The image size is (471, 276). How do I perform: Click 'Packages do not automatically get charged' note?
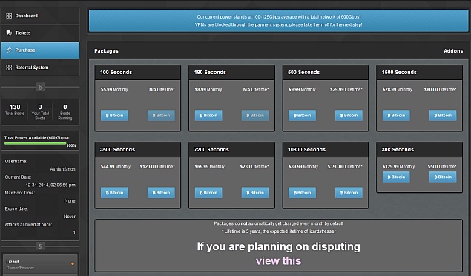point(278,223)
